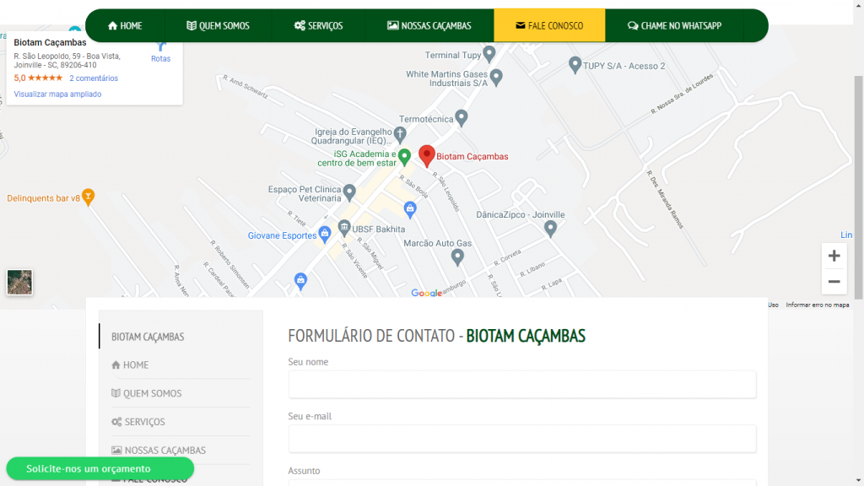Image resolution: width=864 pixels, height=486 pixels.
Task: Click the Google logo on the map
Action: 426,293
